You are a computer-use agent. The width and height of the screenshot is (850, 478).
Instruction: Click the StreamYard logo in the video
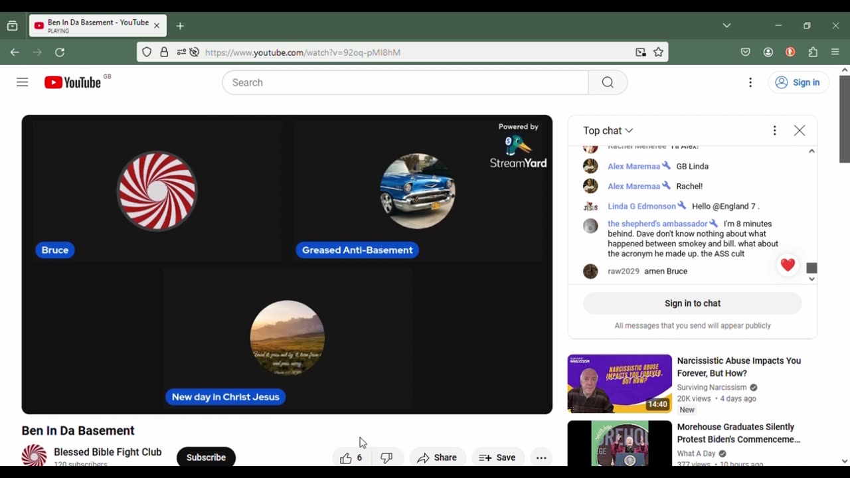pyautogui.click(x=518, y=151)
